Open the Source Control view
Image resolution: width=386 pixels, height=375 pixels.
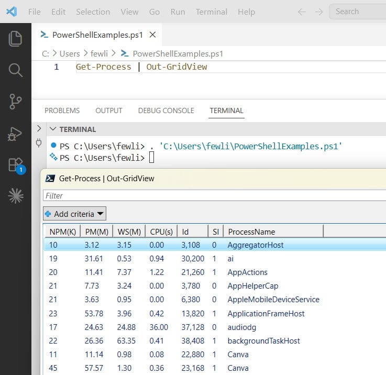[15, 102]
